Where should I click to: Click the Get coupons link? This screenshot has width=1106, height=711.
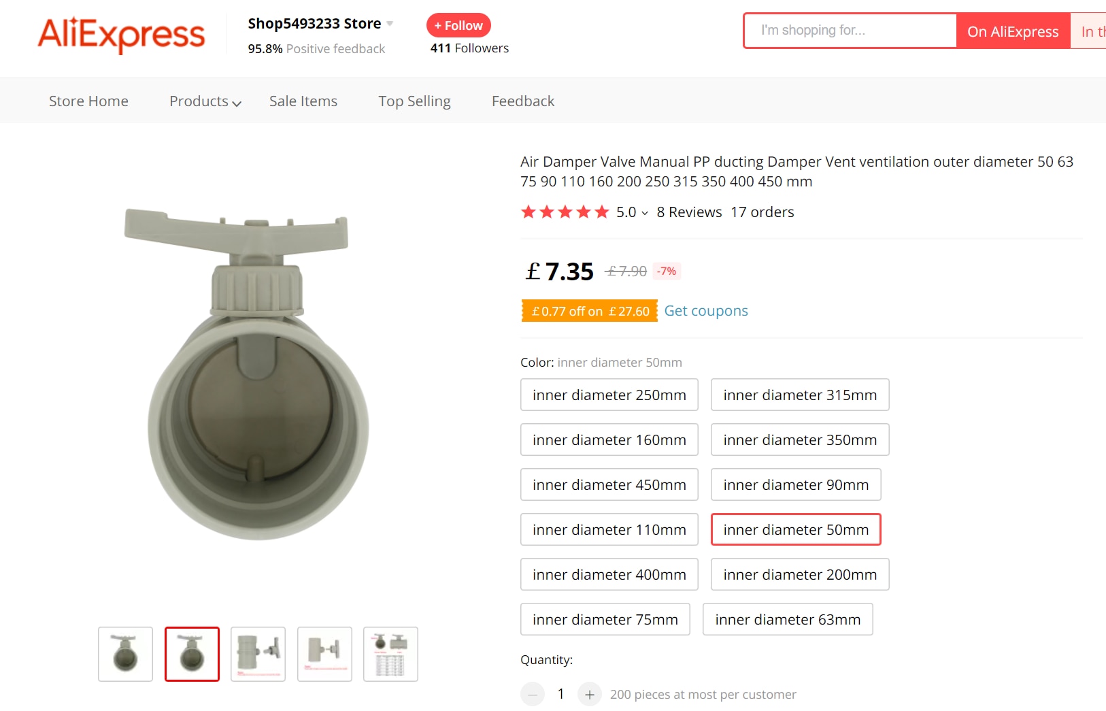coord(706,311)
